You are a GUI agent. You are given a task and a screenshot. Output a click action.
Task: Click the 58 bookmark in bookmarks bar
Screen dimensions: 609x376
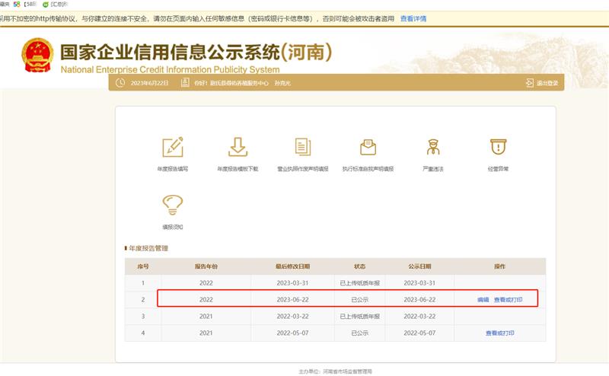click(18, 5)
